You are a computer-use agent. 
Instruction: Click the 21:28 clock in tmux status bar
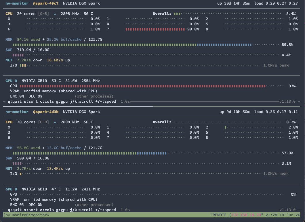pos(271,215)
